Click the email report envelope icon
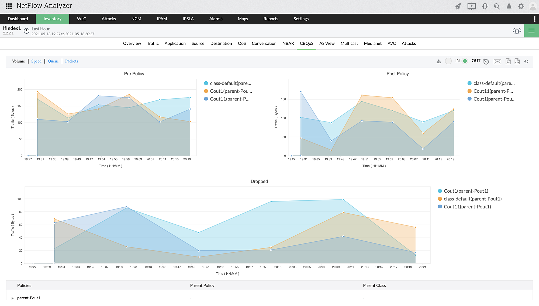539x306 pixels. coord(497,62)
